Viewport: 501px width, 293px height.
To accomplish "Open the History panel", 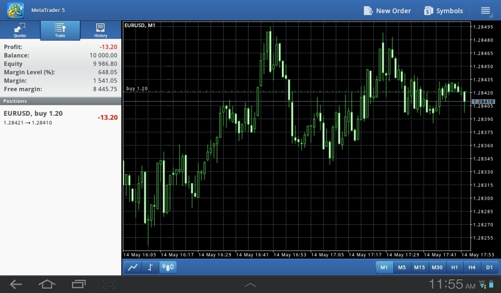I will pyautogui.click(x=100, y=30).
